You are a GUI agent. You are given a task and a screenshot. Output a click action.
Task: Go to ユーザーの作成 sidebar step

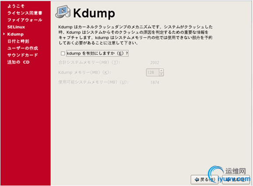(x=23, y=48)
